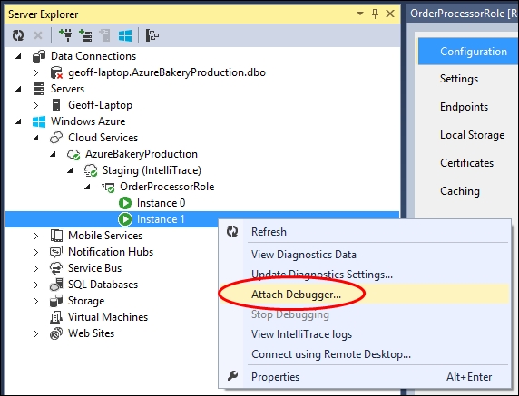The width and height of the screenshot is (519, 396).
Task: Click the Notification Hubs icon
Action: [x=55, y=252]
